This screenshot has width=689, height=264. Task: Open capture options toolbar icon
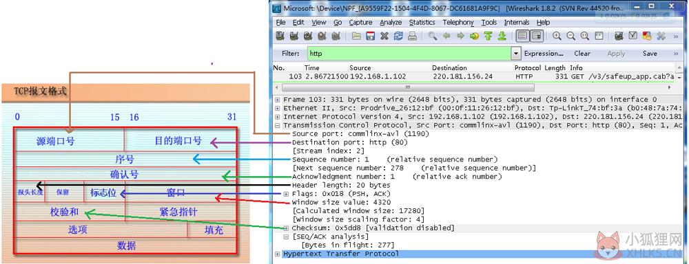coord(294,36)
